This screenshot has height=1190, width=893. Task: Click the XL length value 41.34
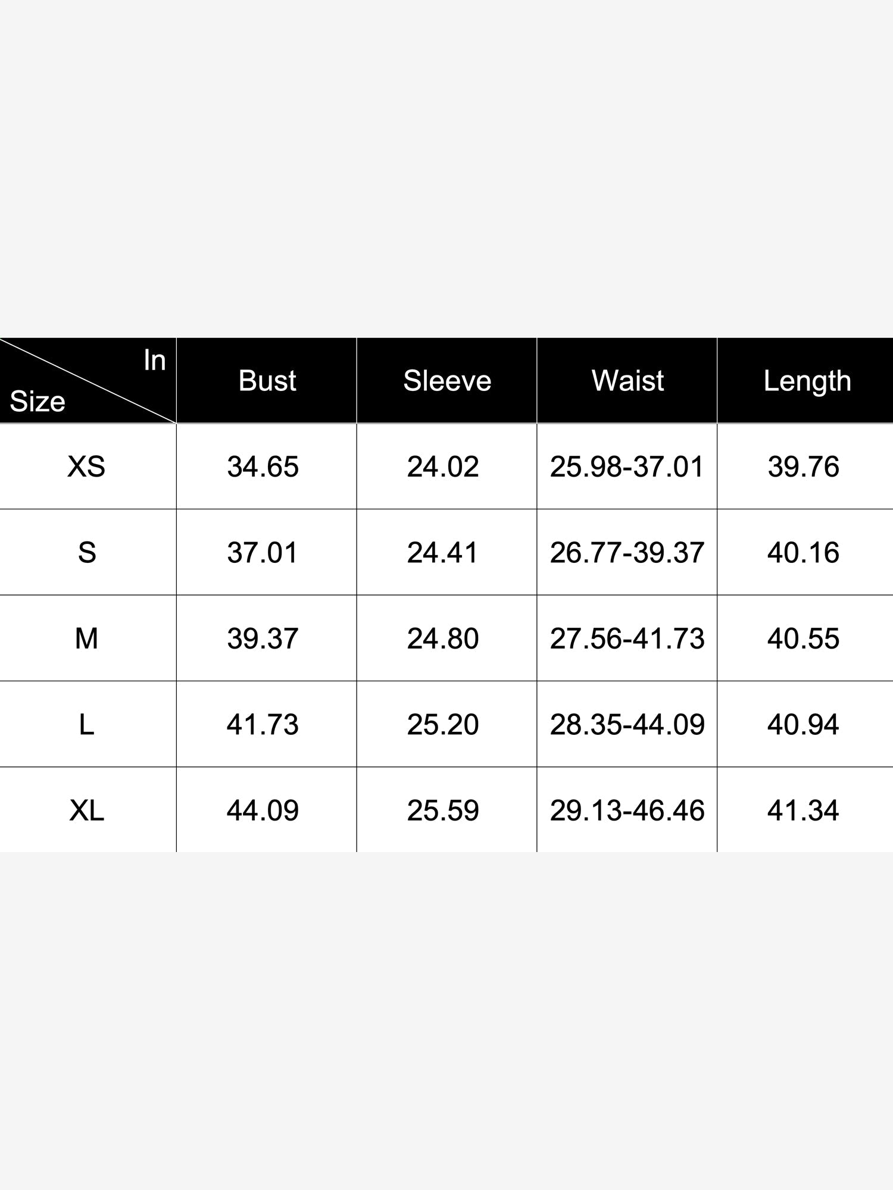coord(803,810)
